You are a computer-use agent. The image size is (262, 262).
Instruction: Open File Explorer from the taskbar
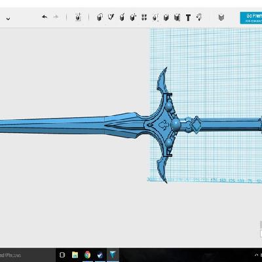coord(75,255)
